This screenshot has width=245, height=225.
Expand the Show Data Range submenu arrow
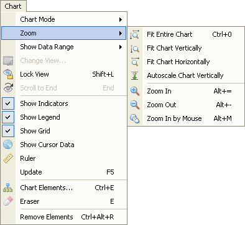pos(121,47)
